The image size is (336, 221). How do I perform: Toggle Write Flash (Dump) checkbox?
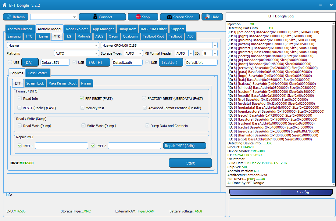tap(84, 125)
